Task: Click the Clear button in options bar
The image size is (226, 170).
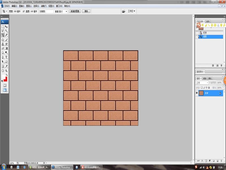Action: [x=86, y=11]
